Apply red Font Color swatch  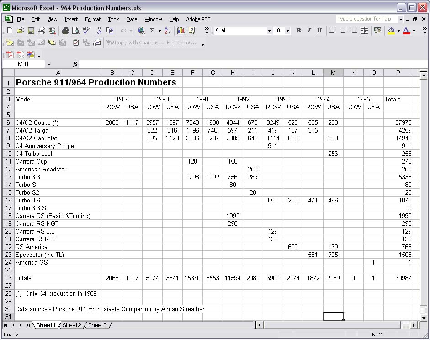tap(406, 31)
